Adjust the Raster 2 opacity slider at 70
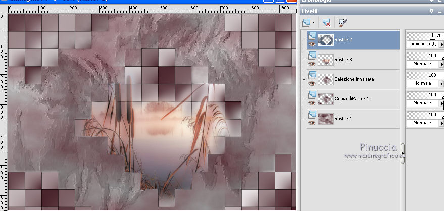444x211 pixels. pos(425,36)
